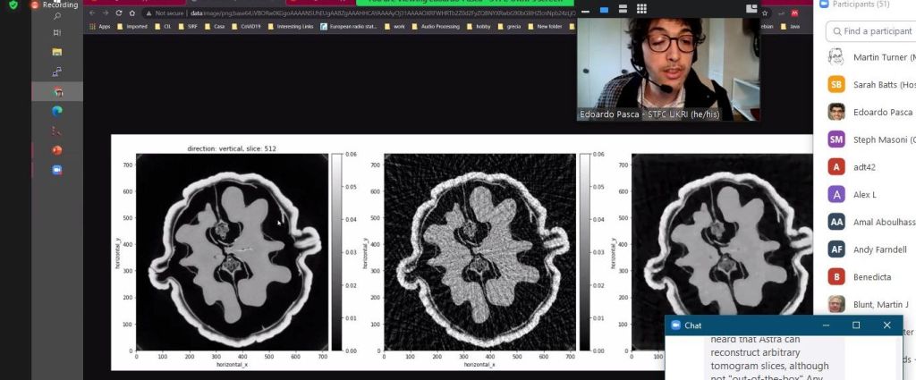This screenshot has height=380, width=916.
Task: Open File Explorer from the taskbar
Action: point(57,52)
